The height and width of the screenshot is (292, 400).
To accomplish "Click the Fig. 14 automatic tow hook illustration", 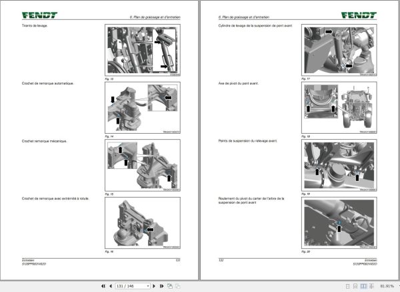I will pos(143,108).
